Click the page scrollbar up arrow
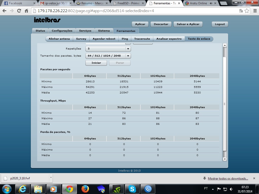 (225, 45)
